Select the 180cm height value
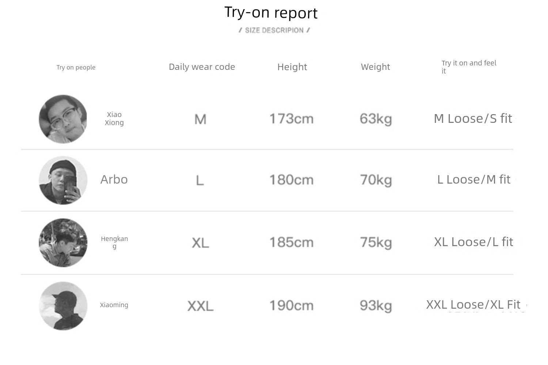Screen dimensions: 548x365 292,180
